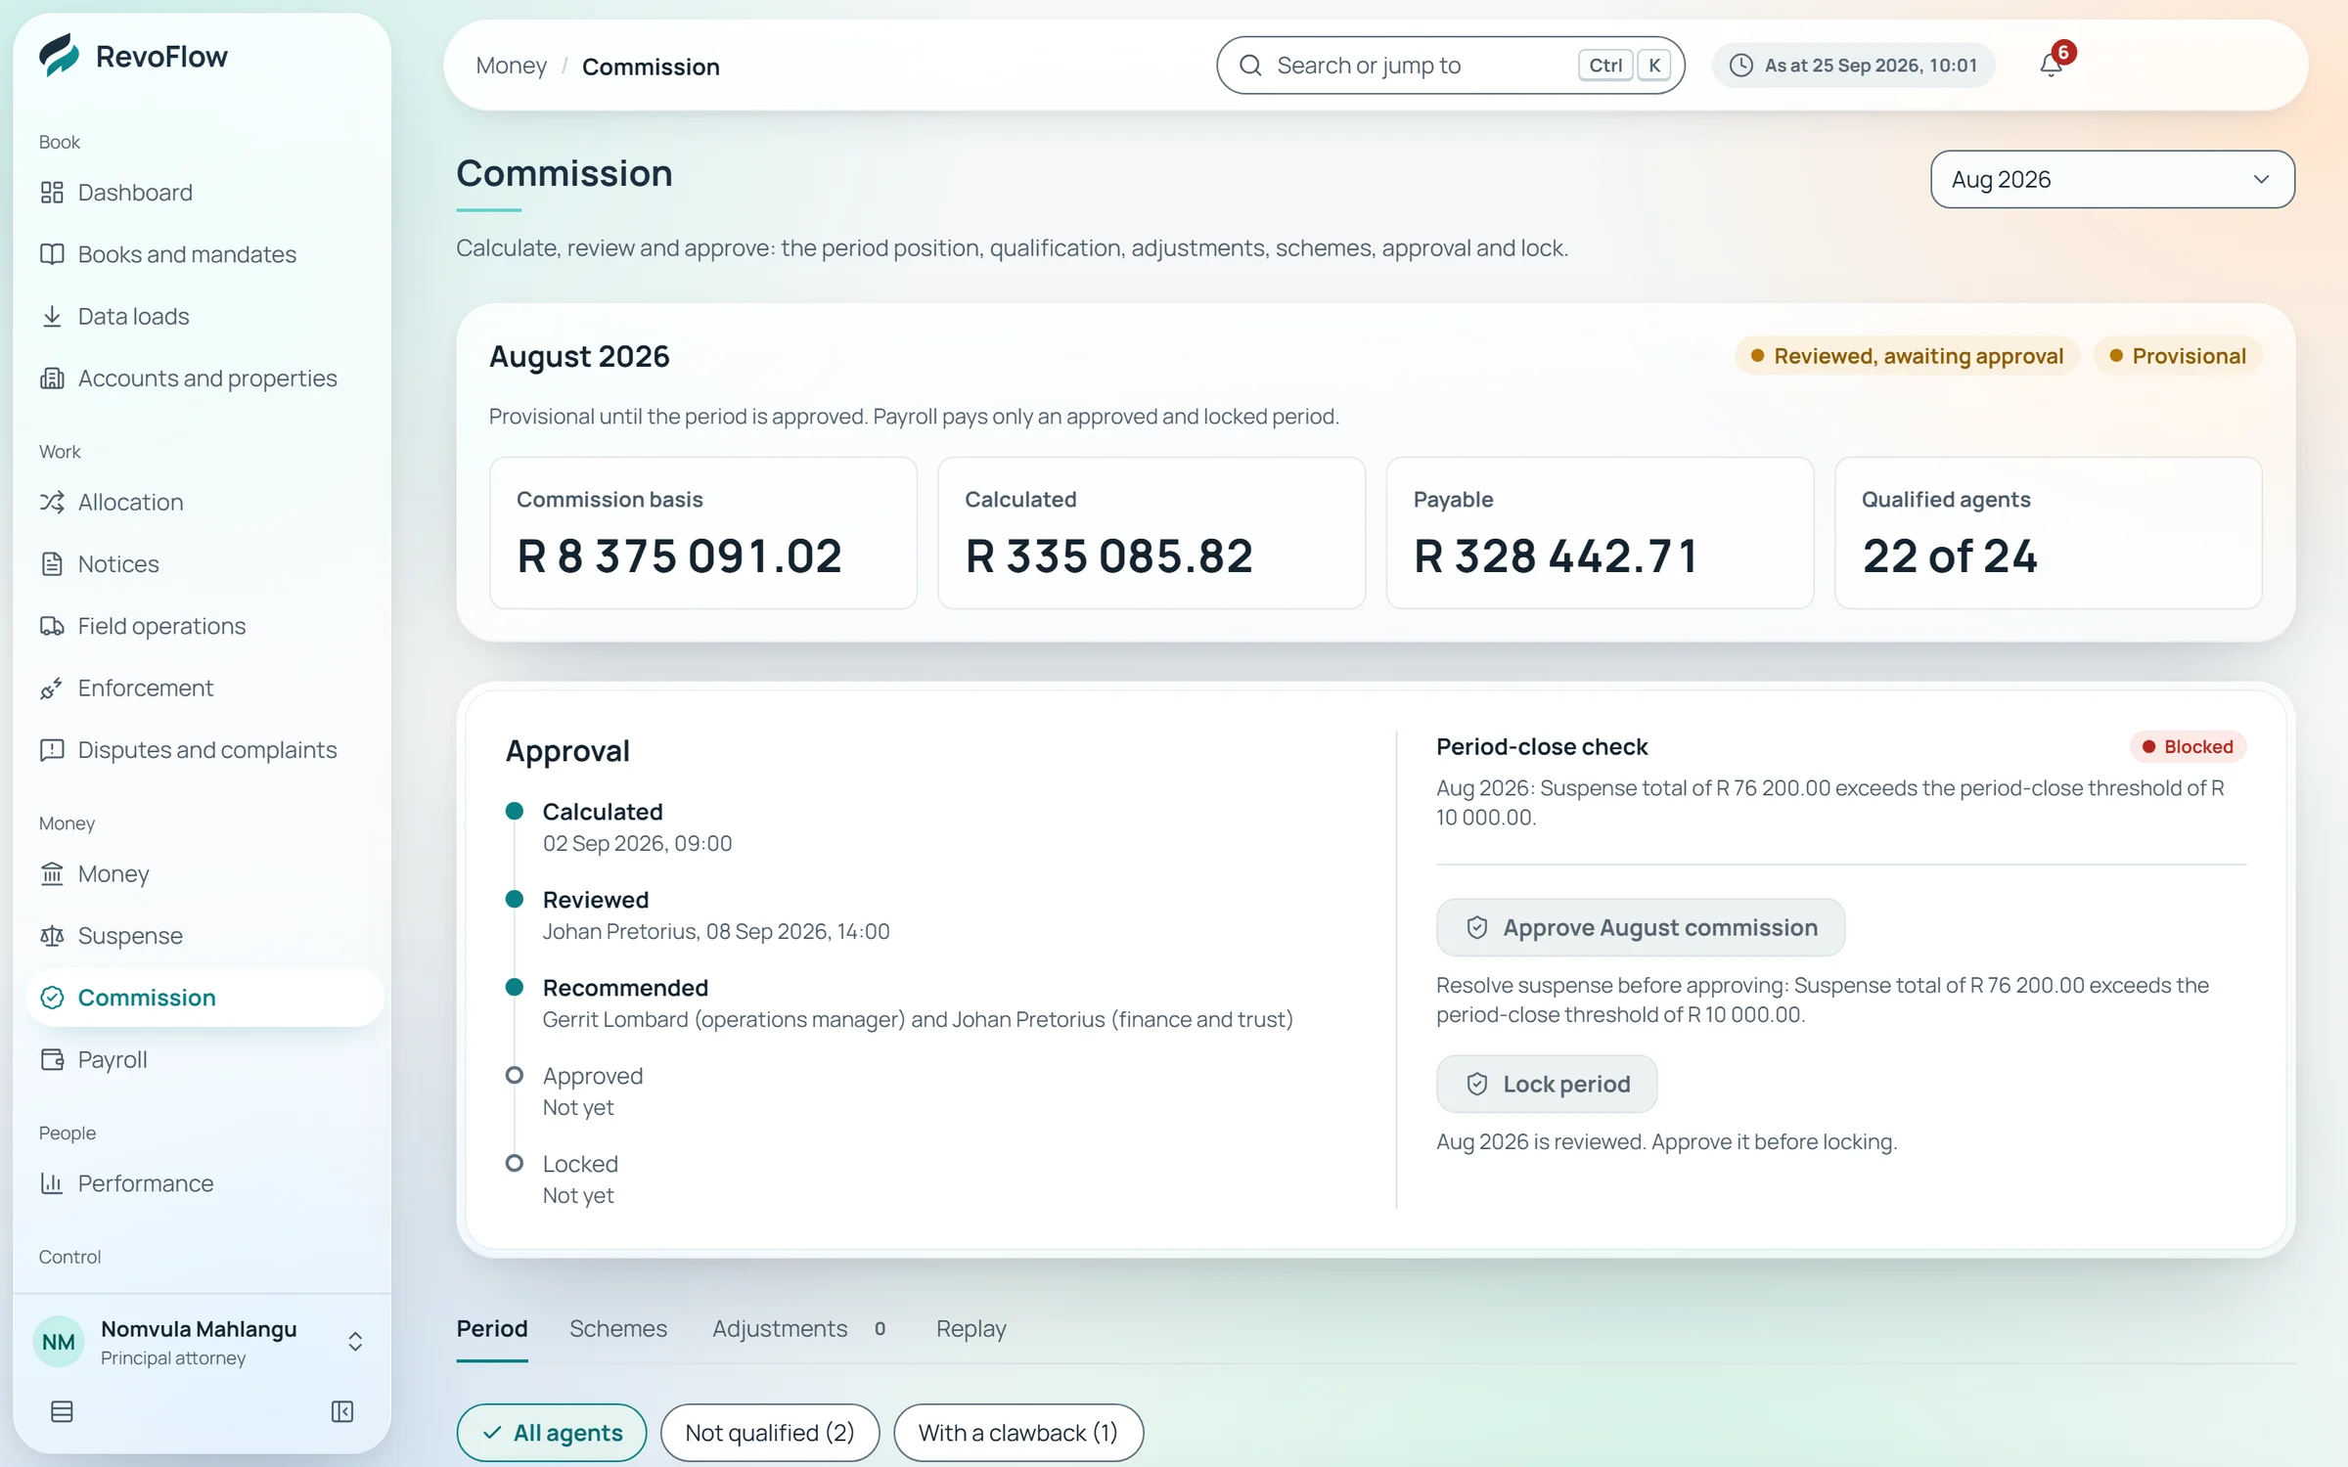Go to the Suspense page

[x=204, y=936]
